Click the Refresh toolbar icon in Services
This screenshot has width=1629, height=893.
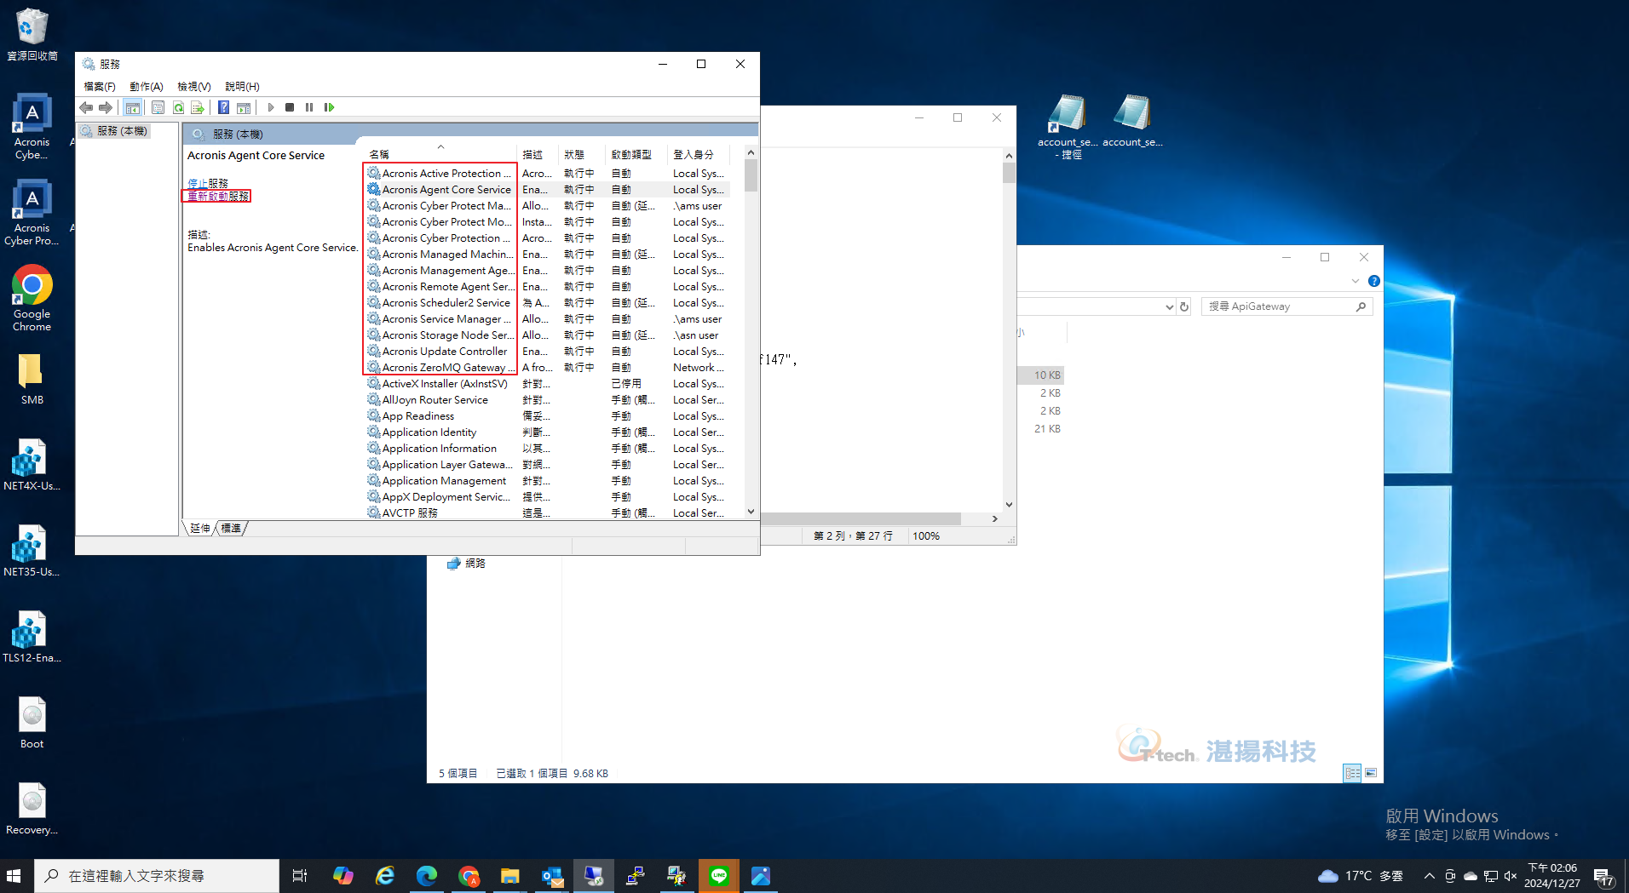[178, 107]
